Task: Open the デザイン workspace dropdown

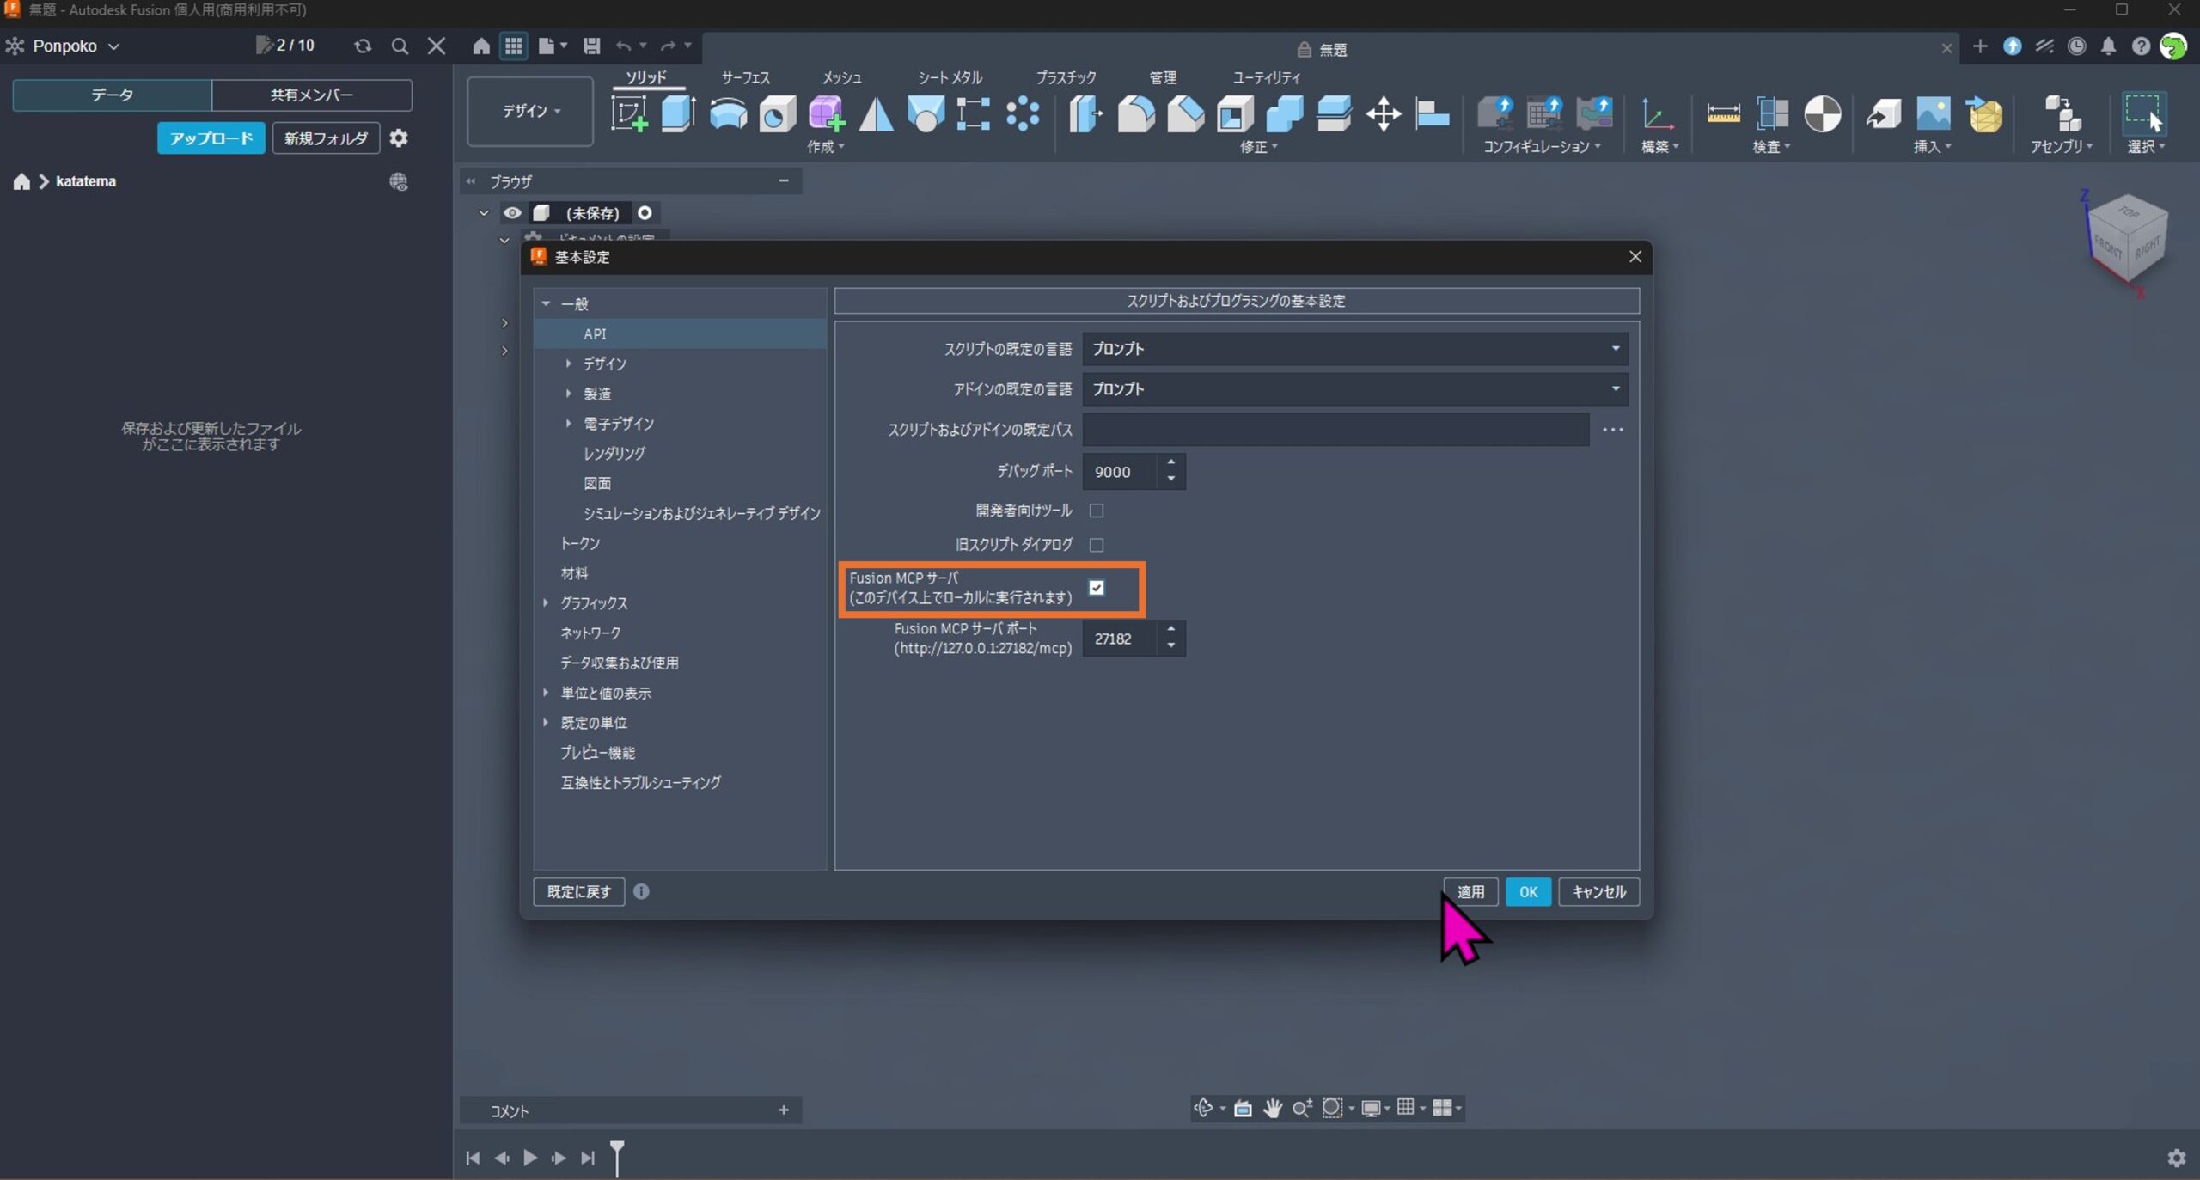Action: pos(530,111)
